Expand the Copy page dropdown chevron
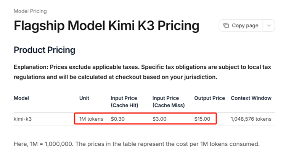Viewport: 286px width, 164px height. pyautogui.click(x=269, y=25)
